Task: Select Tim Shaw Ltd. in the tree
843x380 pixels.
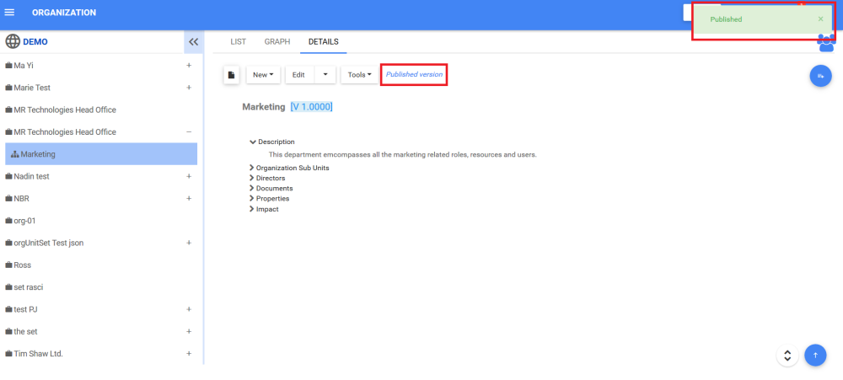Action: tap(38, 354)
